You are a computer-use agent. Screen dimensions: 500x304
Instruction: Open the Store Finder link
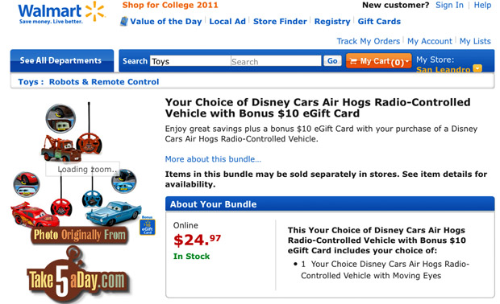pyautogui.click(x=280, y=21)
